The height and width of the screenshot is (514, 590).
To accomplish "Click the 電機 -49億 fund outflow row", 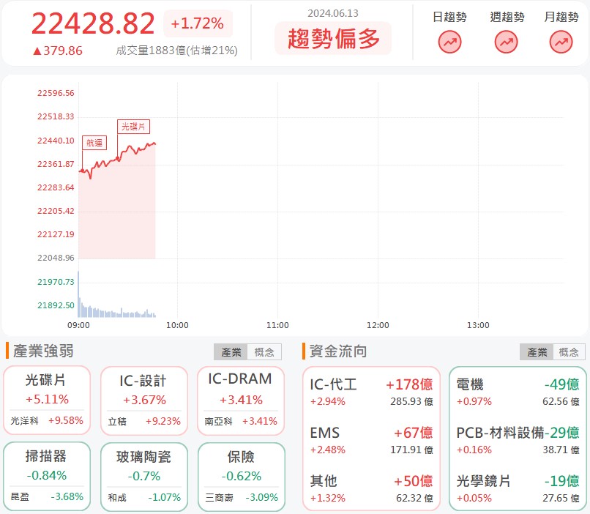I will [x=518, y=392].
